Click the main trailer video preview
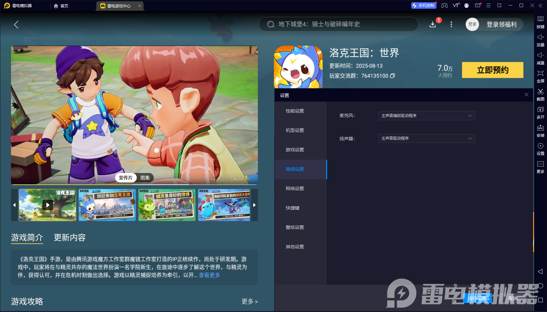Image resolution: width=547 pixels, height=312 pixels. tap(134, 115)
